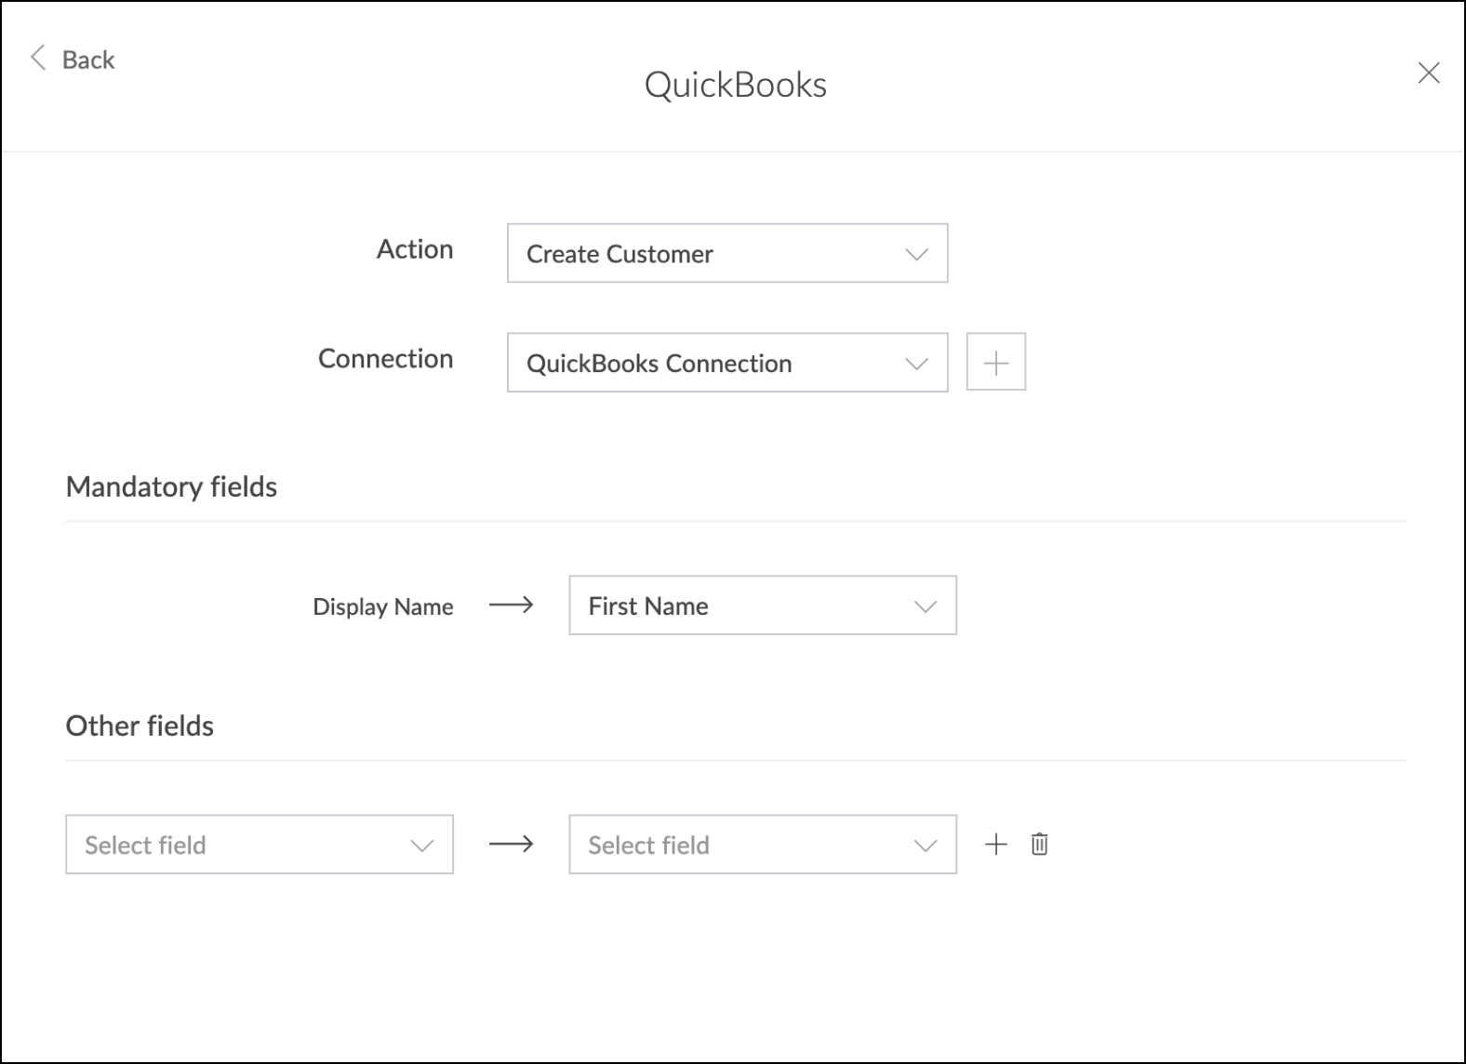This screenshot has width=1466, height=1064.
Task: Open the right Select field dropdown
Action: (763, 845)
